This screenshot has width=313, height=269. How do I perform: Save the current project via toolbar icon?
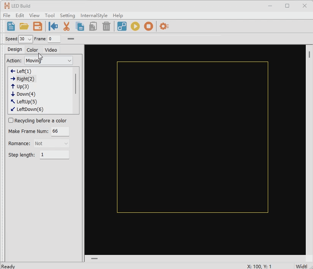click(x=37, y=26)
